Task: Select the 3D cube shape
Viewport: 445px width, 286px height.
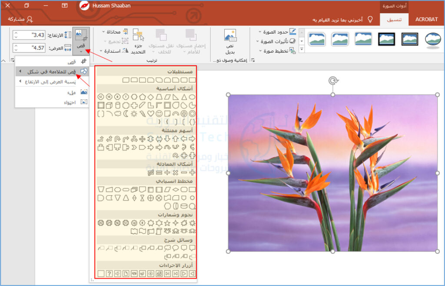Action: pos(109,105)
